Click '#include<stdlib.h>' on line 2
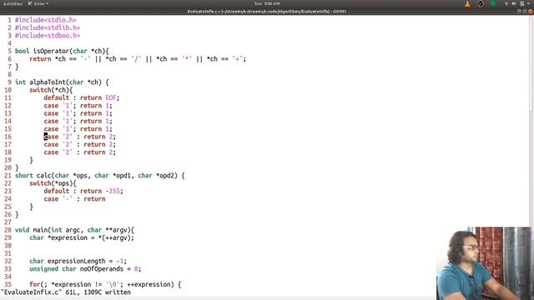 pyautogui.click(x=48, y=27)
